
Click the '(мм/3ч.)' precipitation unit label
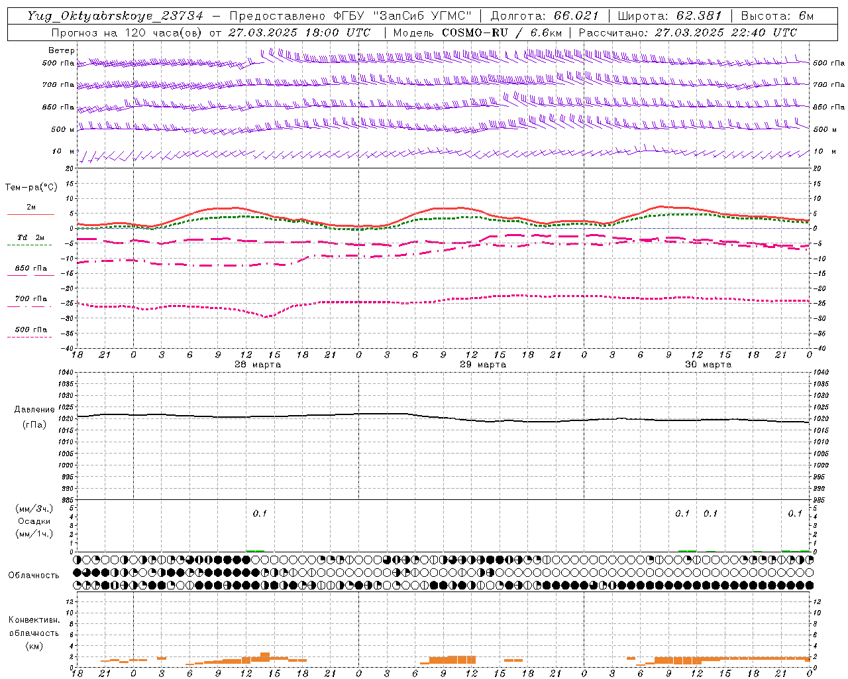pos(34,509)
